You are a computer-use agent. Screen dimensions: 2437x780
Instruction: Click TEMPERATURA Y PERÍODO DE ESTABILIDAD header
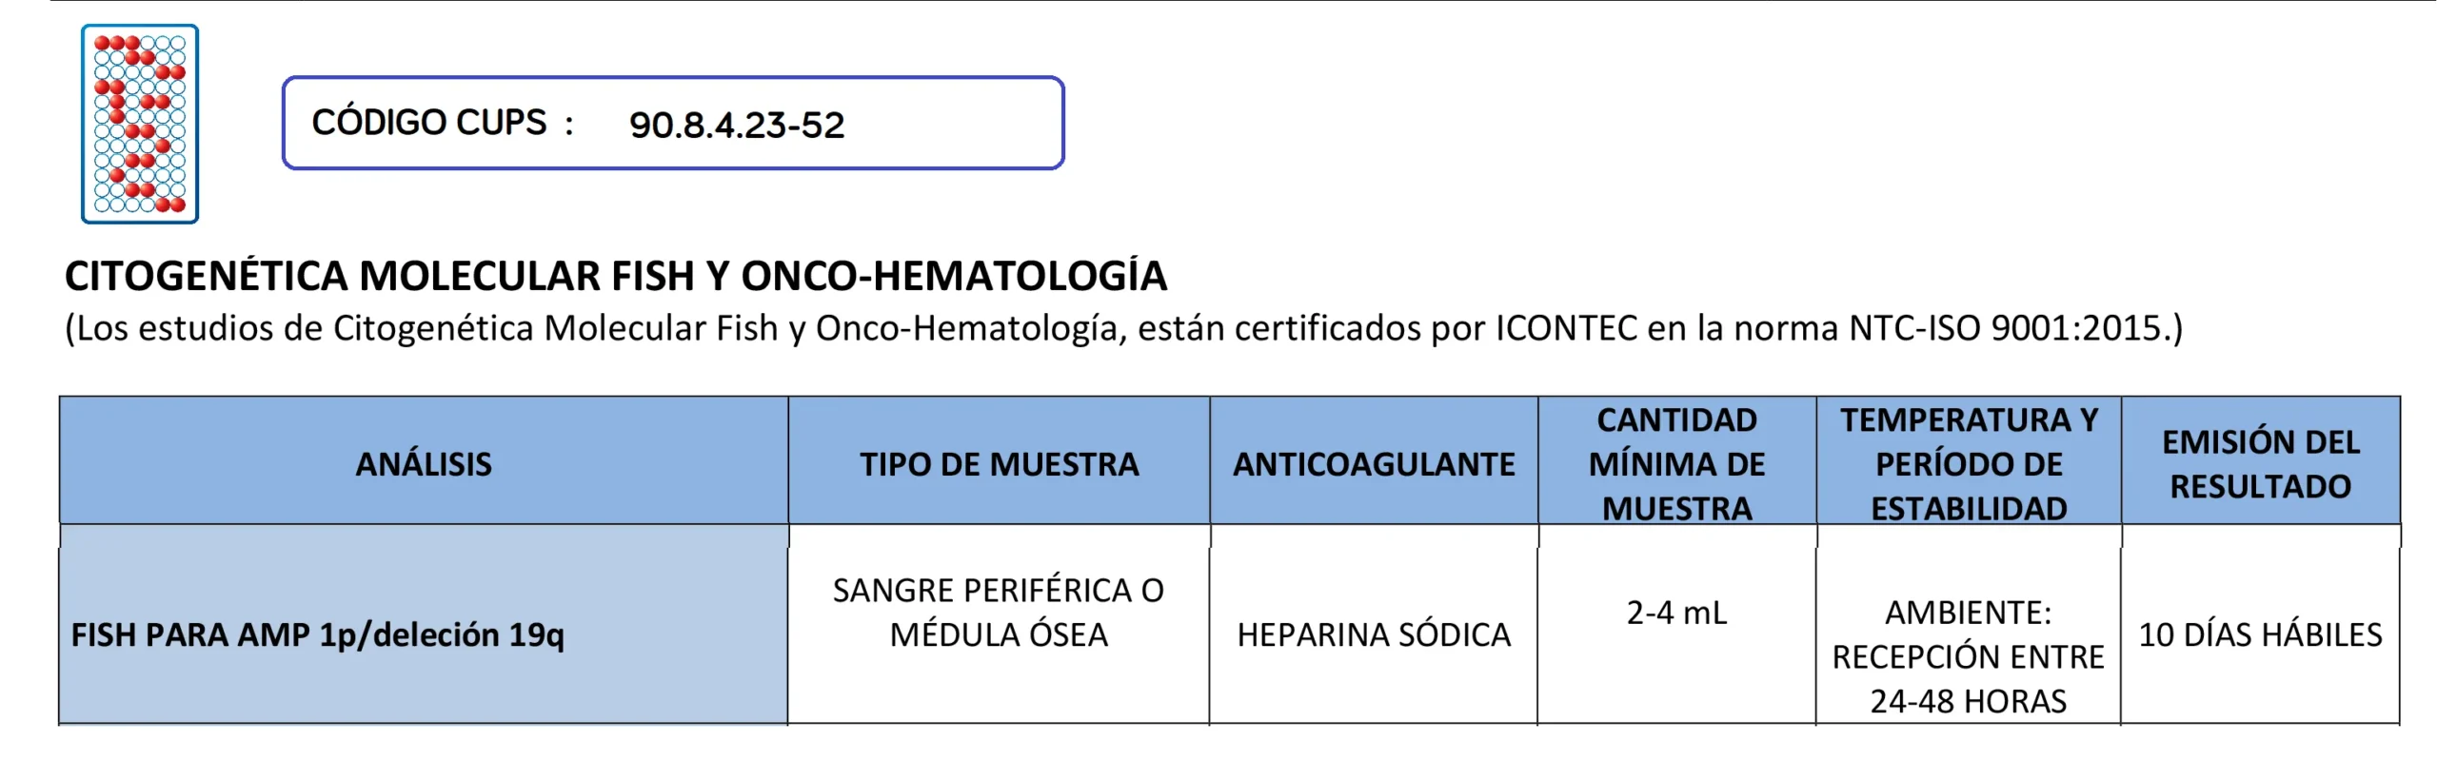[x=1969, y=464]
